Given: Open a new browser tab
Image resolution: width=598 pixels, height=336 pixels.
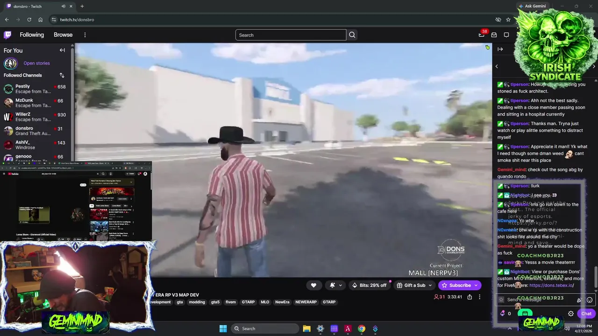Looking at the screenshot, I should (82, 6).
